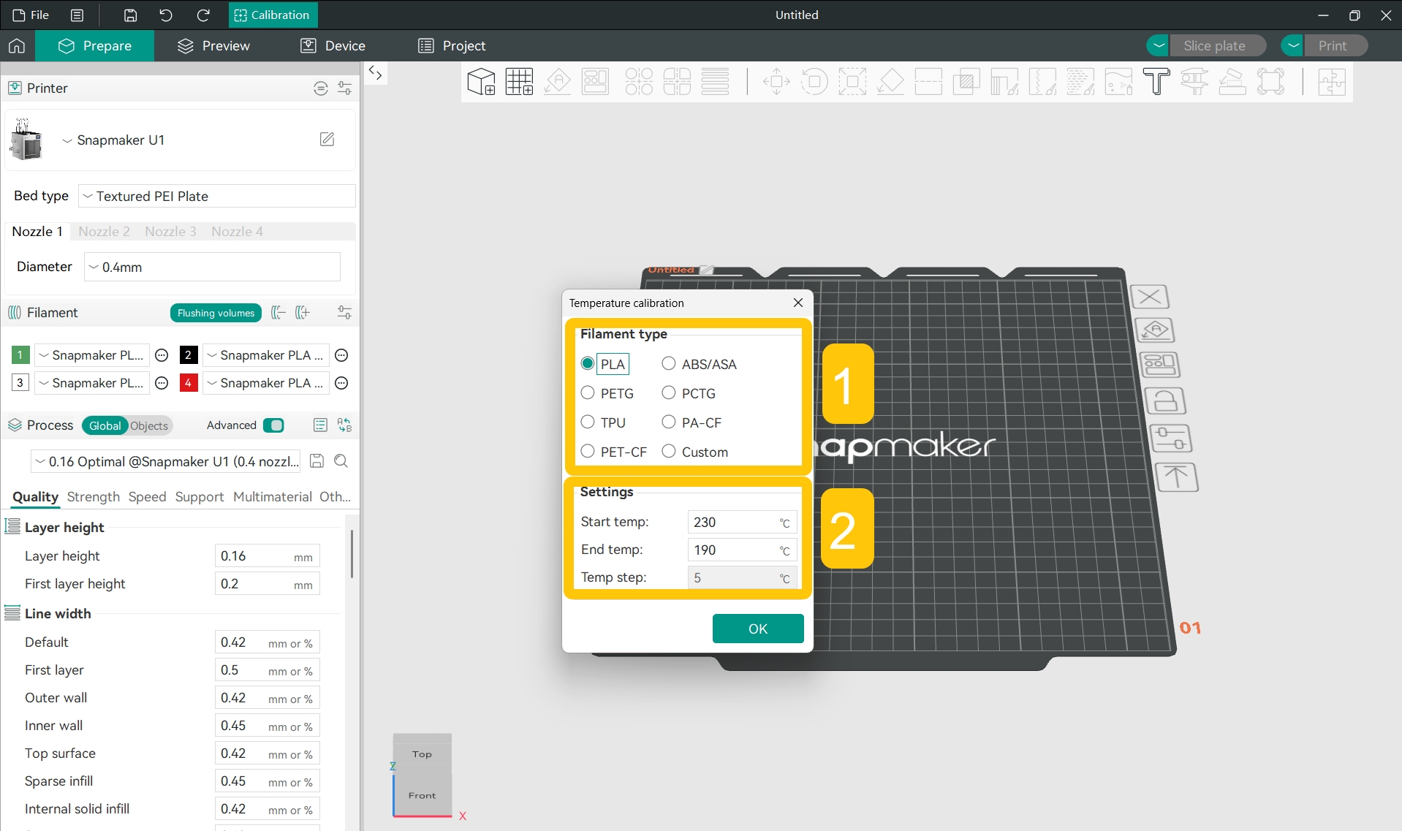
Task: Select the mesh boolean overlapping-squares icon
Action: tap(966, 81)
